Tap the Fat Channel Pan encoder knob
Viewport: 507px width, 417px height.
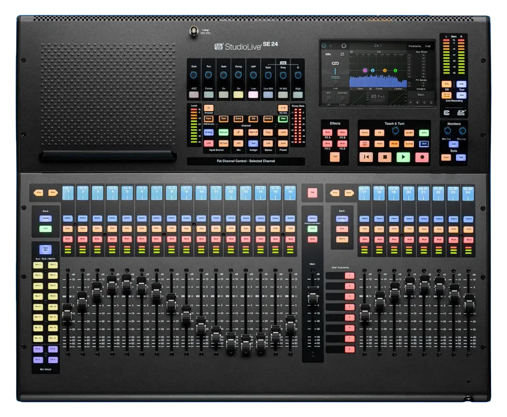click(209, 75)
